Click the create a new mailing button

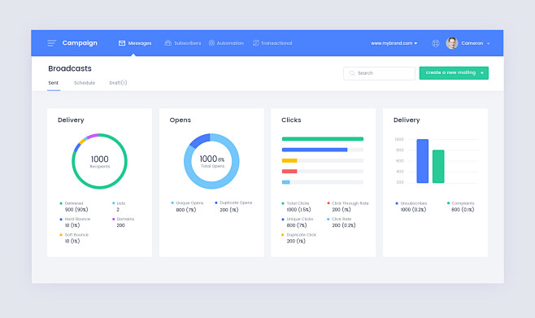(454, 73)
